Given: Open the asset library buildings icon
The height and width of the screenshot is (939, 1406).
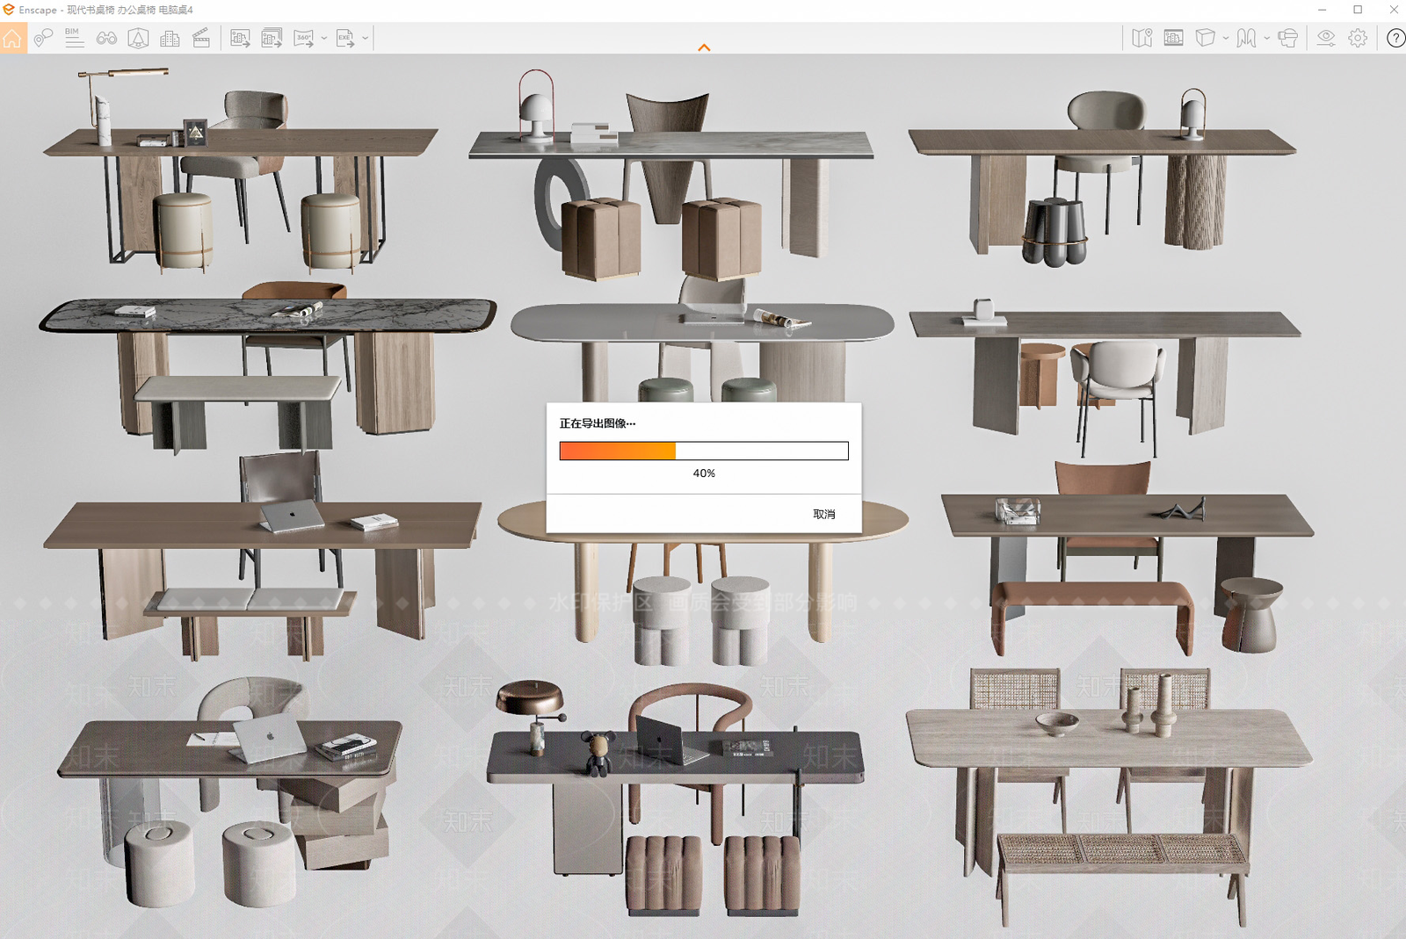Looking at the screenshot, I should 170,38.
